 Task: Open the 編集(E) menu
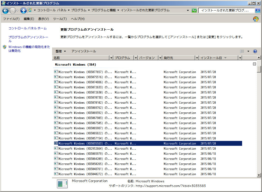point(29,19)
